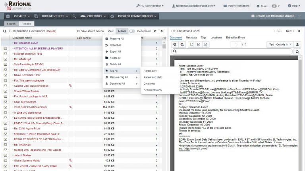This screenshot has width=305, height=171.
Task: Click the document search input field
Action: pos(232,51)
